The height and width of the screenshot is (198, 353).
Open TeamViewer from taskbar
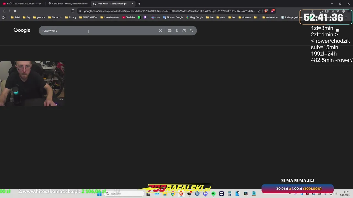221,194
